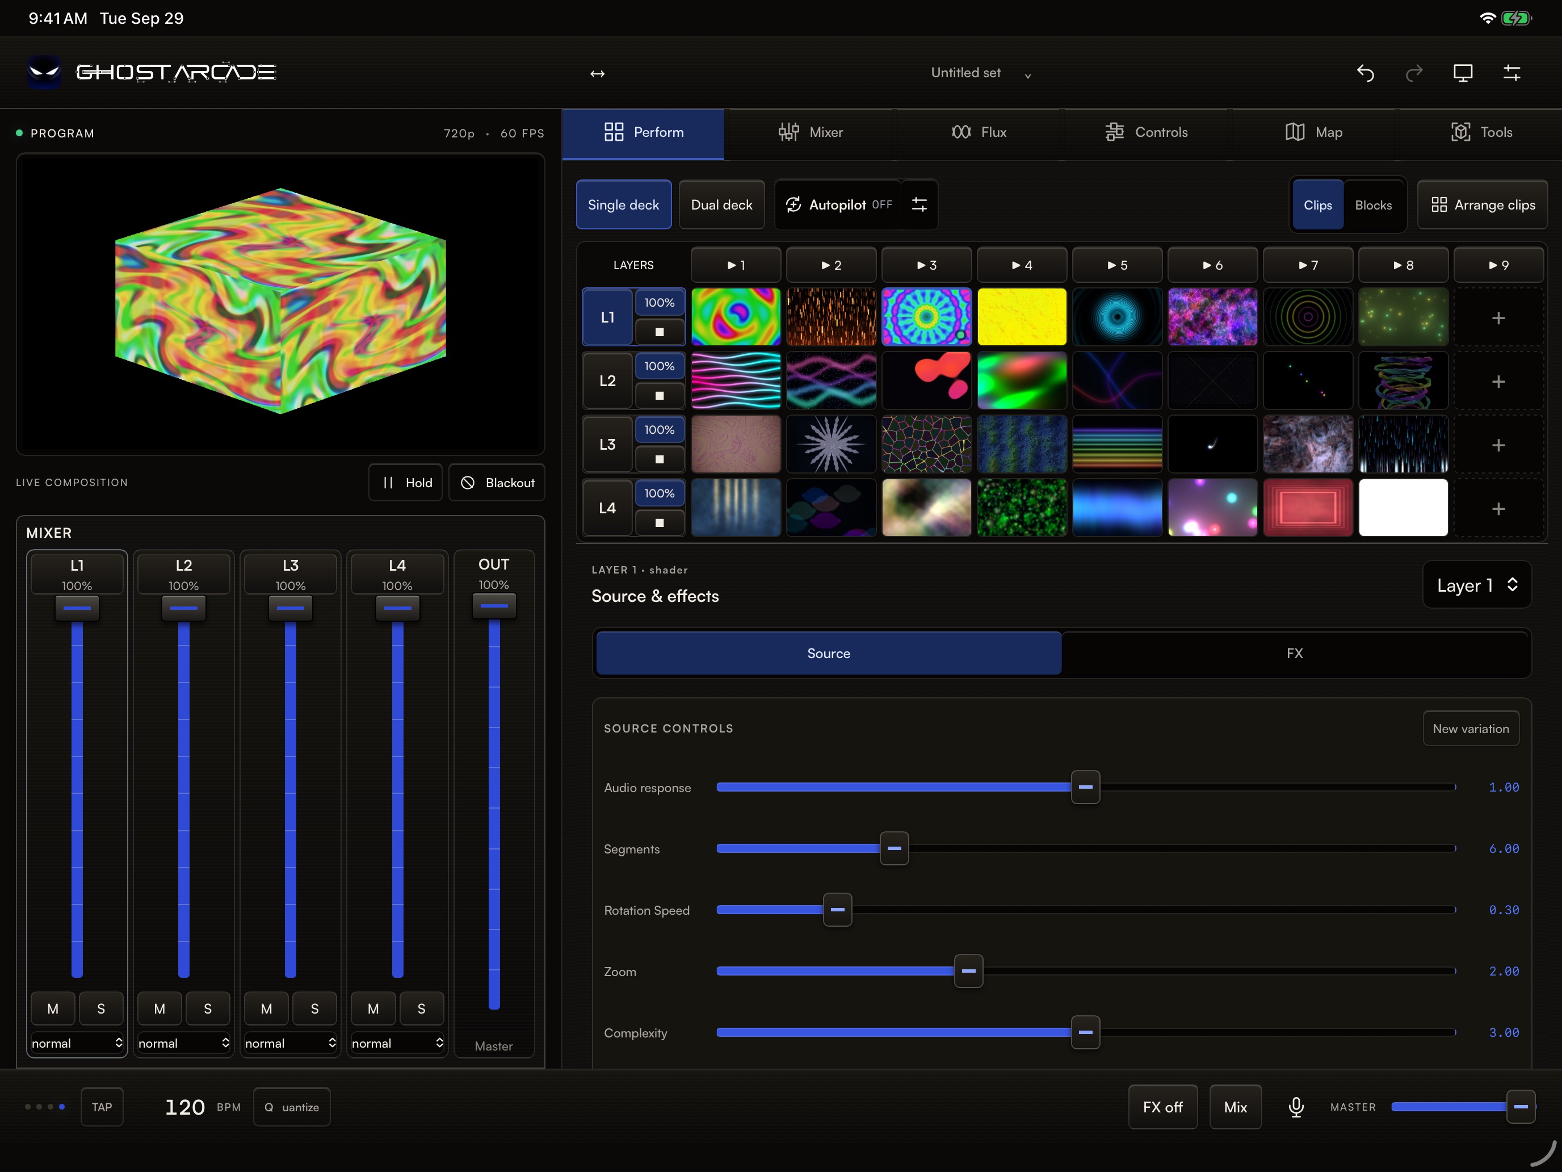Open Autopilot settings sliders icon
The height and width of the screenshot is (1172, 1562).
click(919, 204)
